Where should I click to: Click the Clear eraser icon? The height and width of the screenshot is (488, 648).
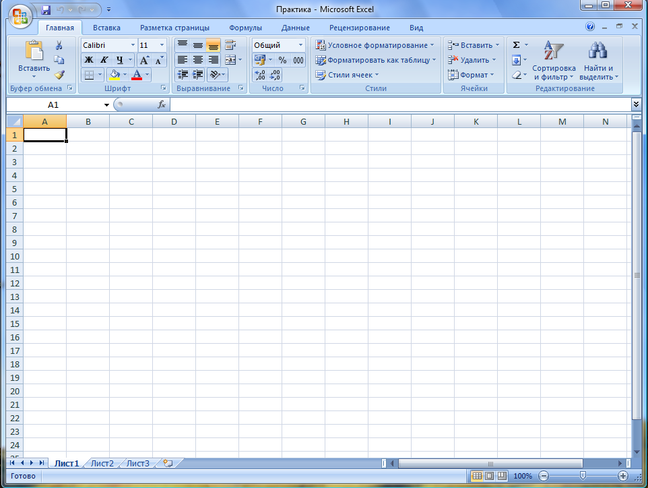(x=516, y=75)
